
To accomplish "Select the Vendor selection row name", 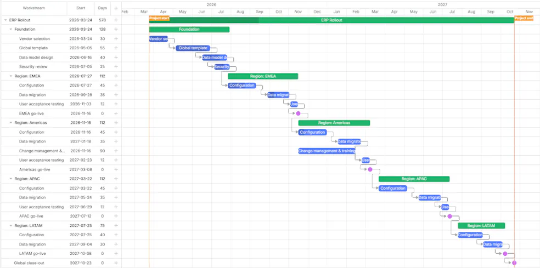I will (x=35, y=39).
